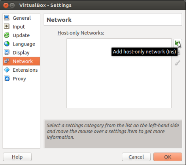Click the Display screen icon
This screenshot has height=166, width=187.
pyautogui.click(x=7, y=52)
